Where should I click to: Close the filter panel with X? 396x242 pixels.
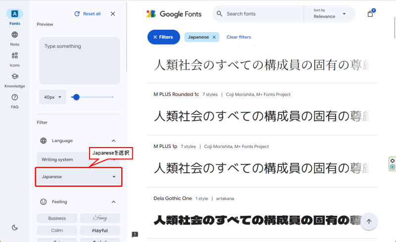(x=113, y=14)
